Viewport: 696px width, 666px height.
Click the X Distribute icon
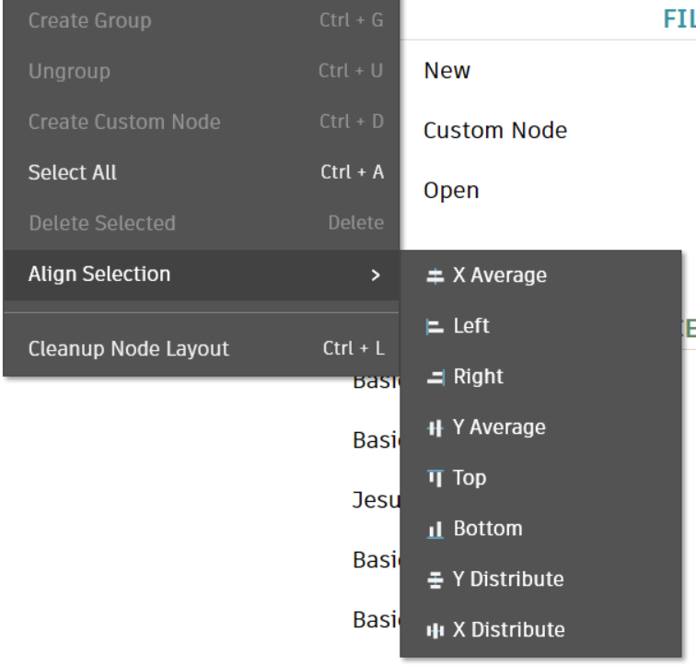pos(435,630)
